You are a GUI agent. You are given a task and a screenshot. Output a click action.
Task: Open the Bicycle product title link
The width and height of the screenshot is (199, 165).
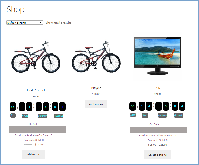coord(96,88)
